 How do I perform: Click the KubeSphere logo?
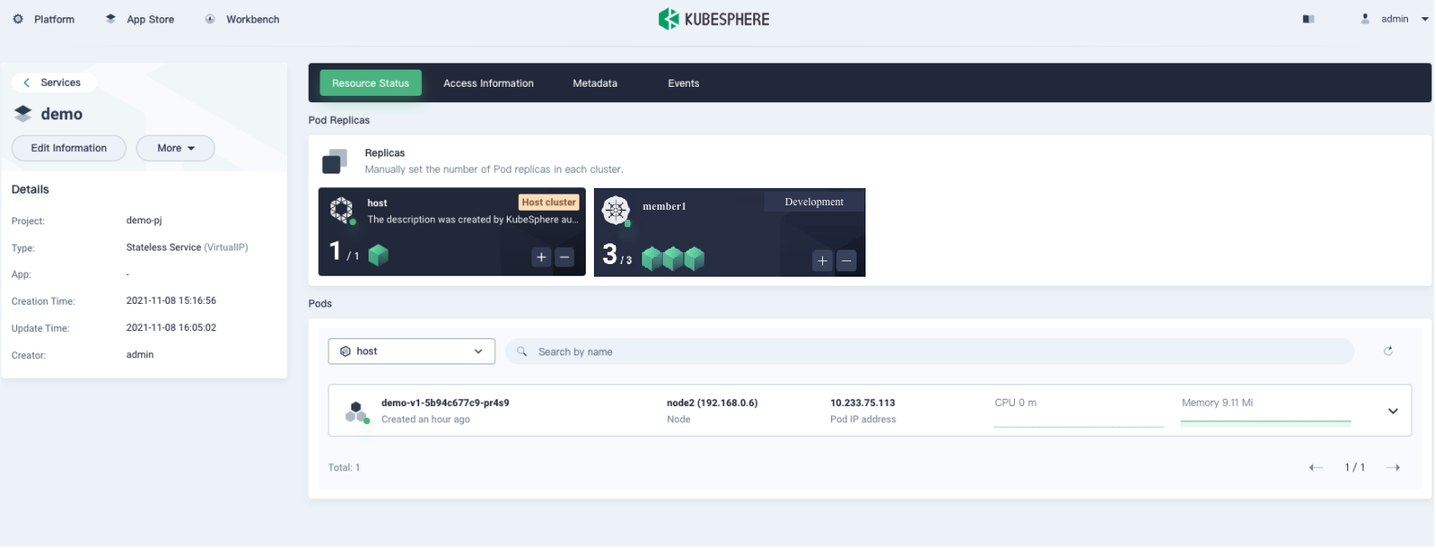click(713, 19)
